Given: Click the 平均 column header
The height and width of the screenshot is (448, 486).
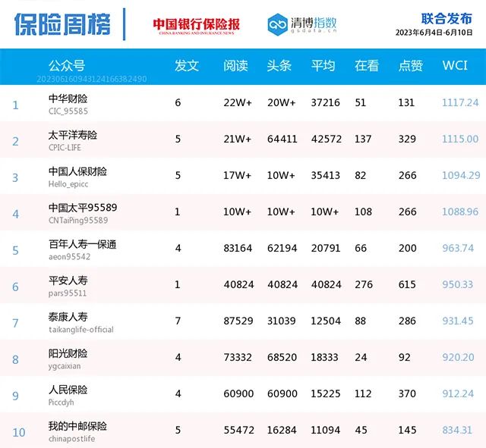Looking at the screenshot, I should (x=323, y=66).
